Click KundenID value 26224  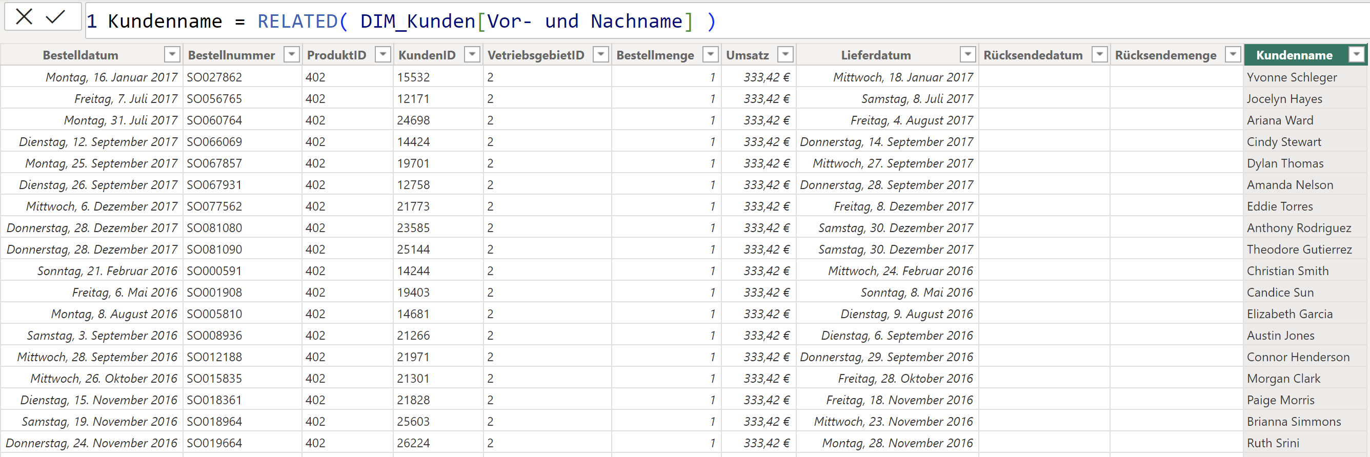click(413, 443)
